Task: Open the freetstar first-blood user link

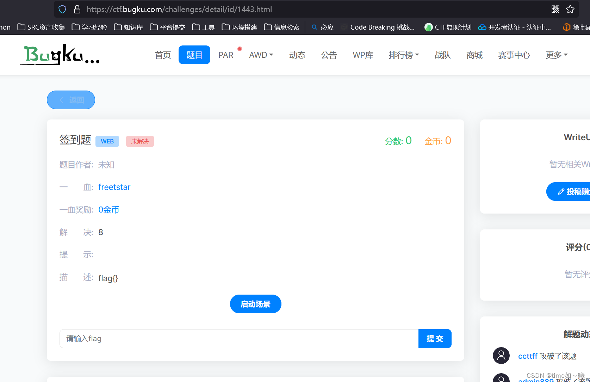Action: coord(114,187)
